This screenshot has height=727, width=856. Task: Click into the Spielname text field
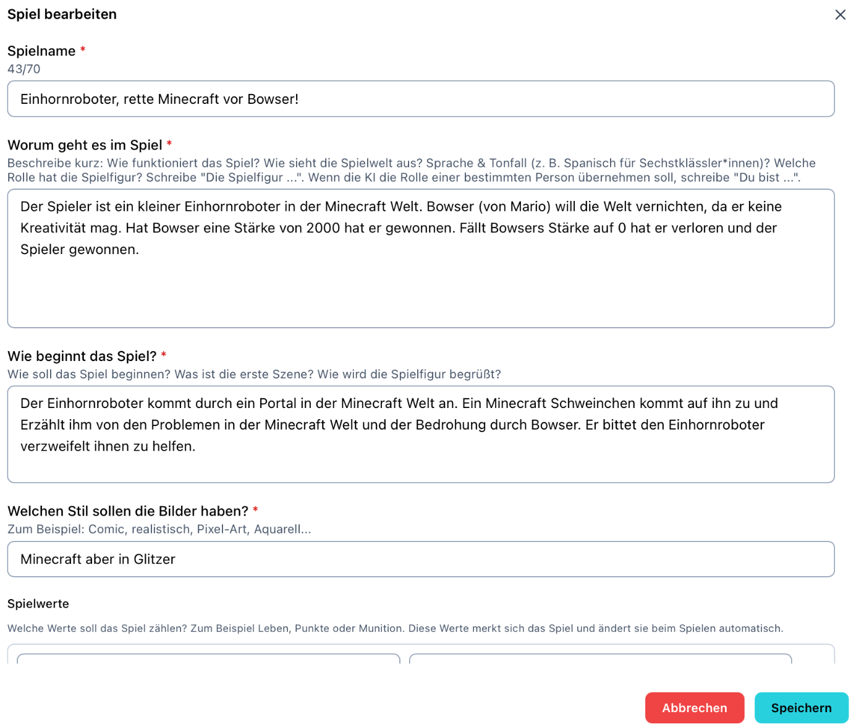click(x=420, y=99)
